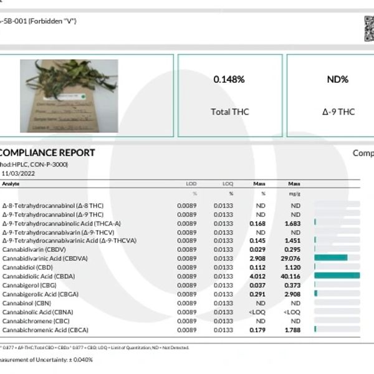Screen dimensions: 374x374
Task: Select CBDVA mass value 2.908
Action: (257, 259)
